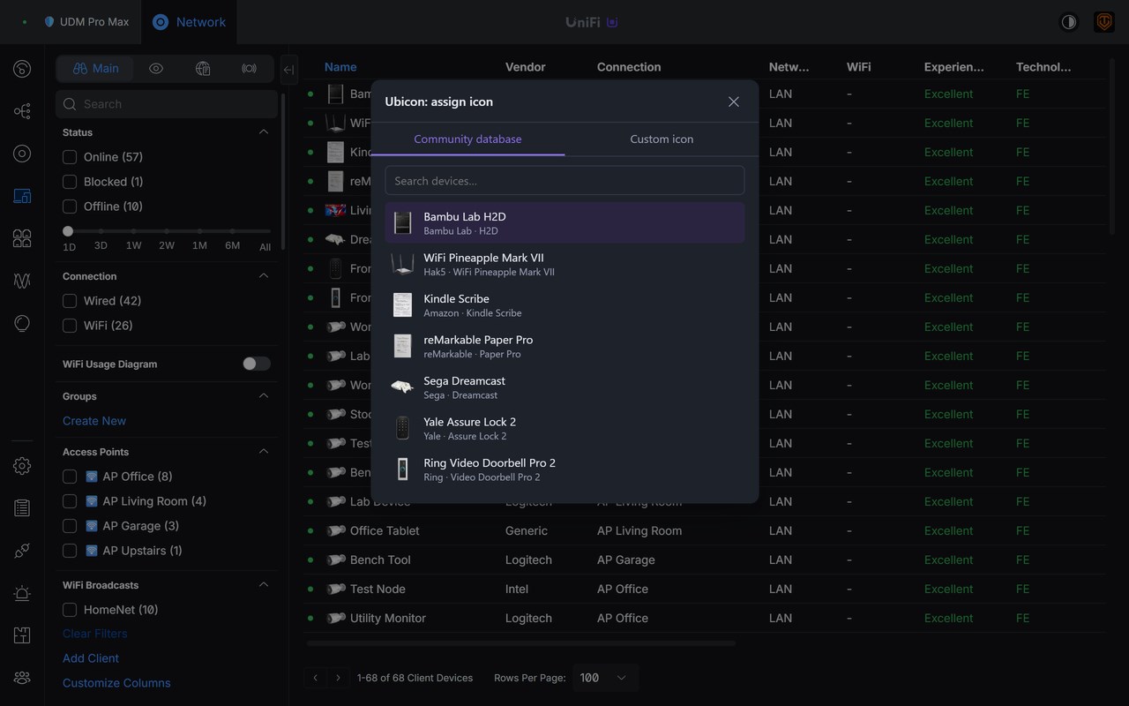Open the Network application tab
The width and height of the screenshot is (1129, 706).
(189, 22)
